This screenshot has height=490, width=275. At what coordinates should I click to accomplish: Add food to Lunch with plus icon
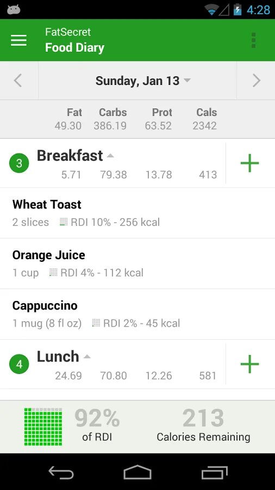(250, 364)
